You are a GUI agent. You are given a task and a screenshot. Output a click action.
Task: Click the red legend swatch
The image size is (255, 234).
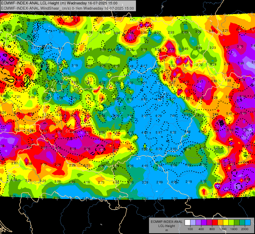(215, 223)
